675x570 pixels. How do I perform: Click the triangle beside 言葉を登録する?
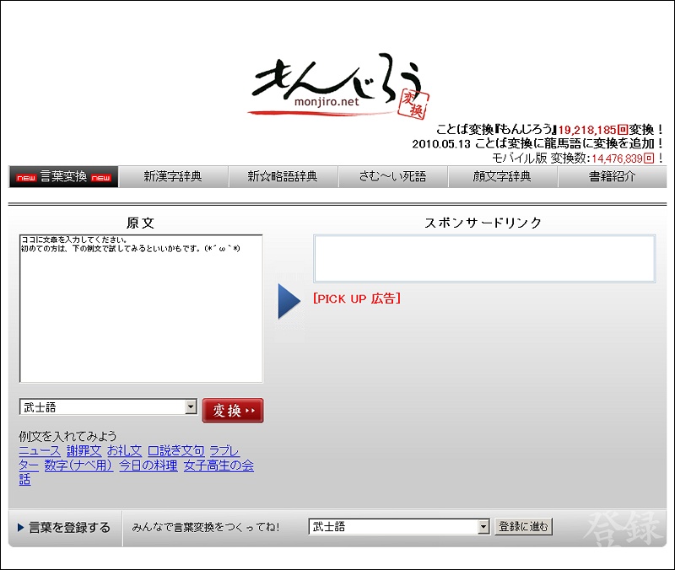coord(21,528)
